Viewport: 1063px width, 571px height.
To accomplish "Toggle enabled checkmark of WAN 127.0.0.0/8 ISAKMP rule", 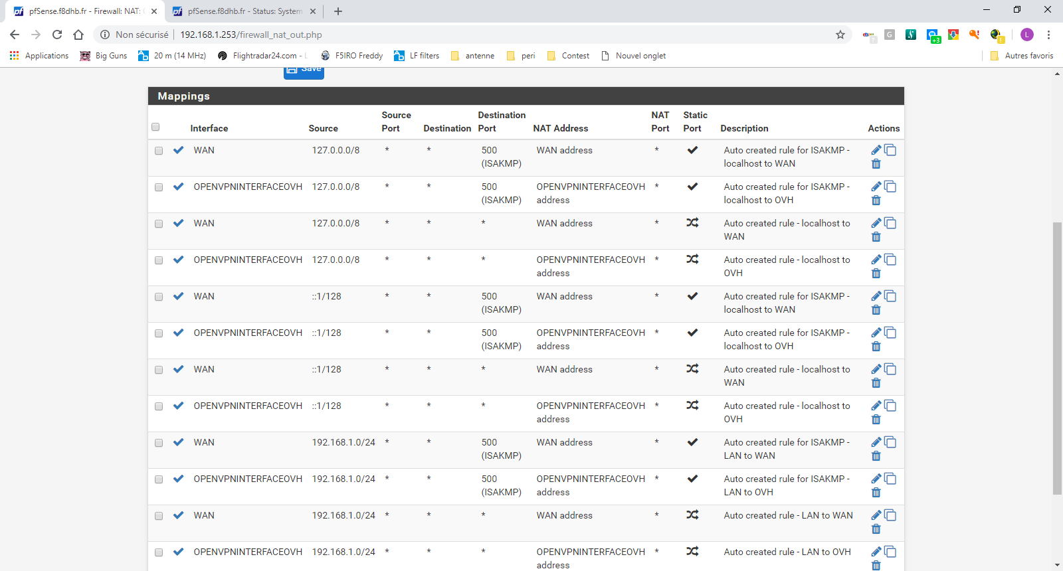I will [178, 150].
